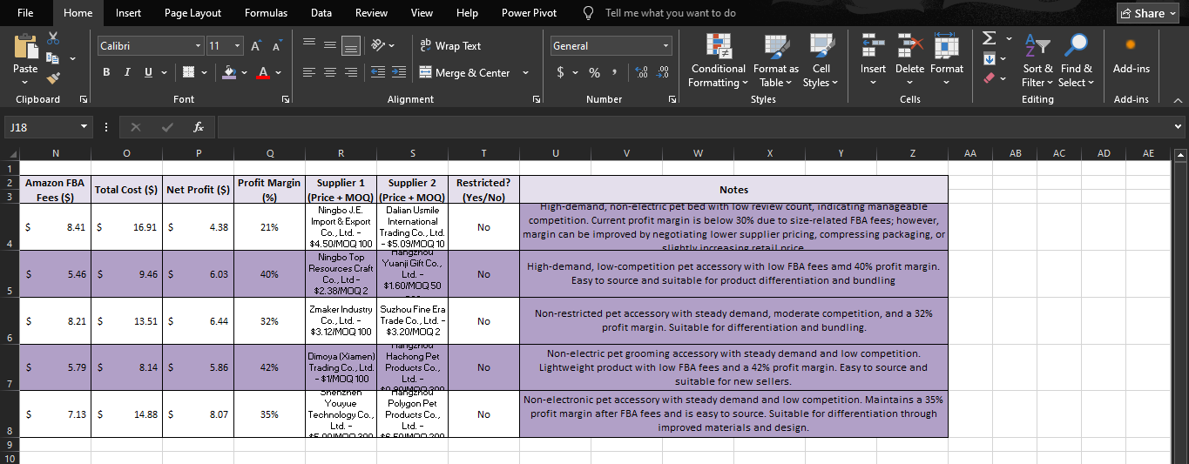Apply the red Font Color A

(x=263, y=72)
